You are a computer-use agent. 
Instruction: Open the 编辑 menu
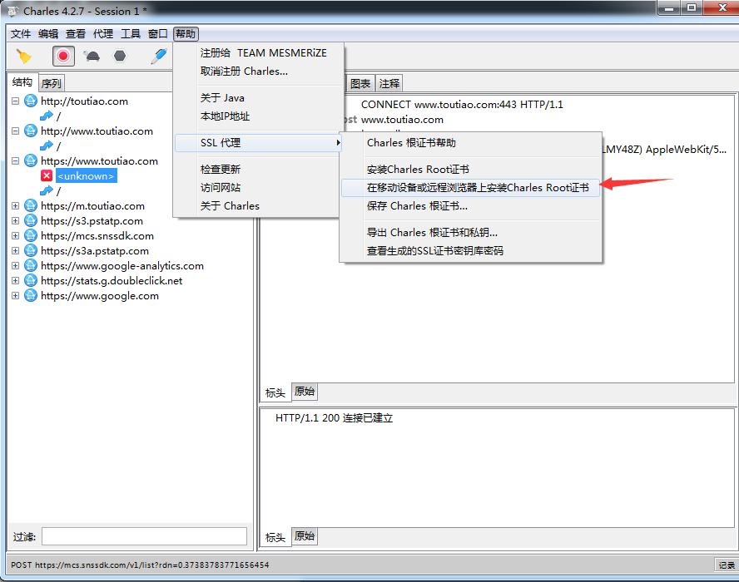48,34
